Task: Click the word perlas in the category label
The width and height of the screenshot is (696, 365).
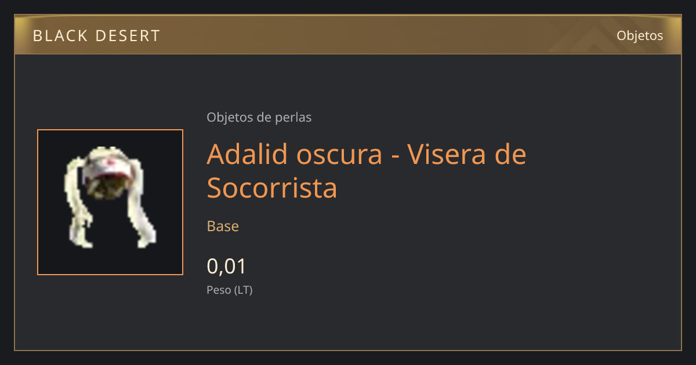Action: [x=294, y=117]
